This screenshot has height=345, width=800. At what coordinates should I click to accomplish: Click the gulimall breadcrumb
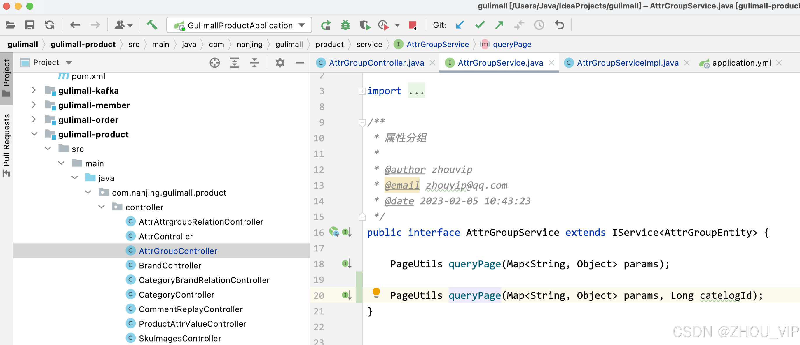(23, 44)
